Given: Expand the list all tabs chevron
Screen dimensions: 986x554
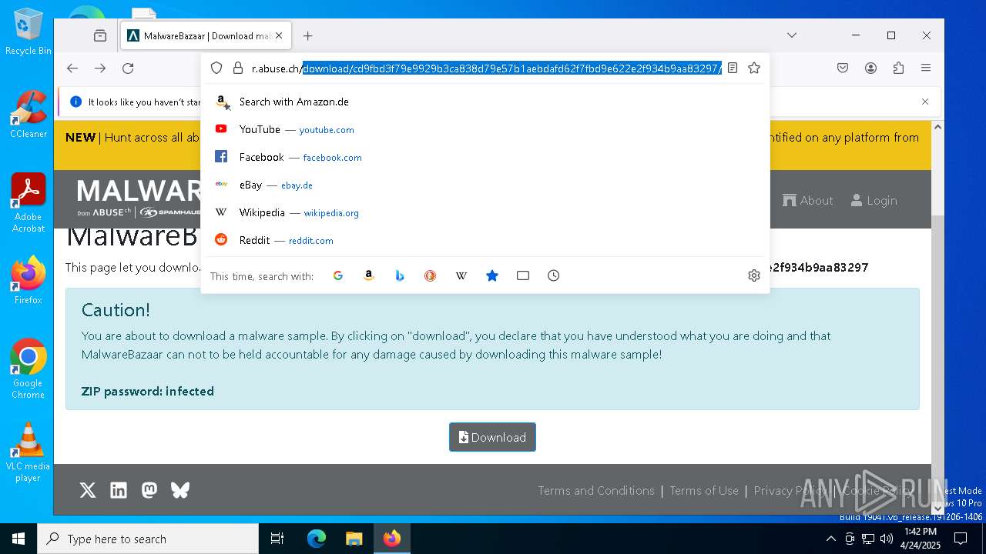Looking at the screenshot, I should pos(792,35).
